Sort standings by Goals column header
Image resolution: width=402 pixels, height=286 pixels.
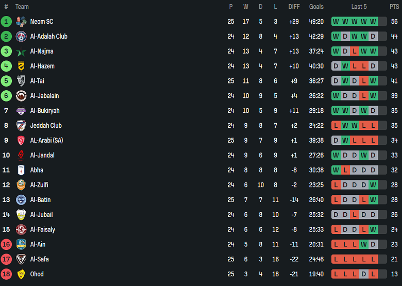[x=316, y=7]
